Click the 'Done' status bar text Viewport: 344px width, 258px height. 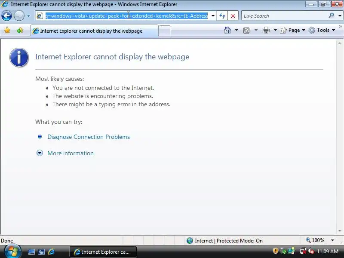(7, 241)
